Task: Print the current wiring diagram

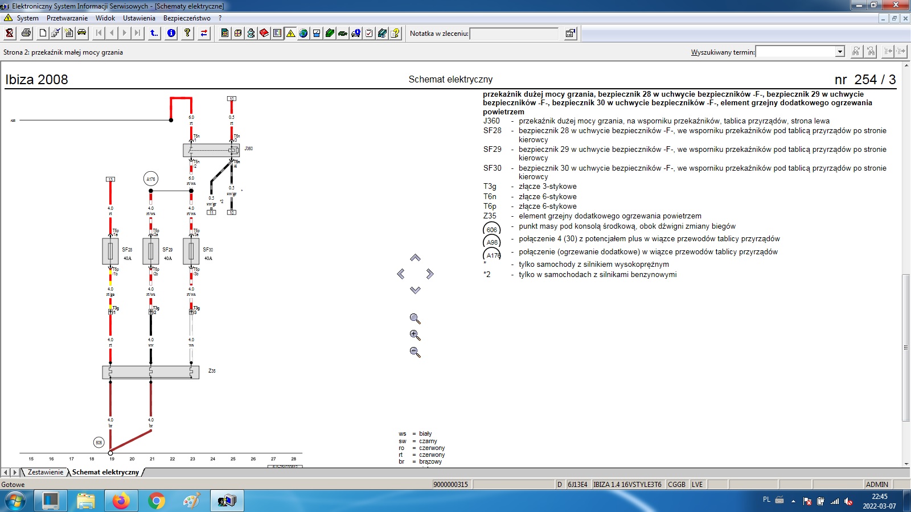Action: coord(26,33)
